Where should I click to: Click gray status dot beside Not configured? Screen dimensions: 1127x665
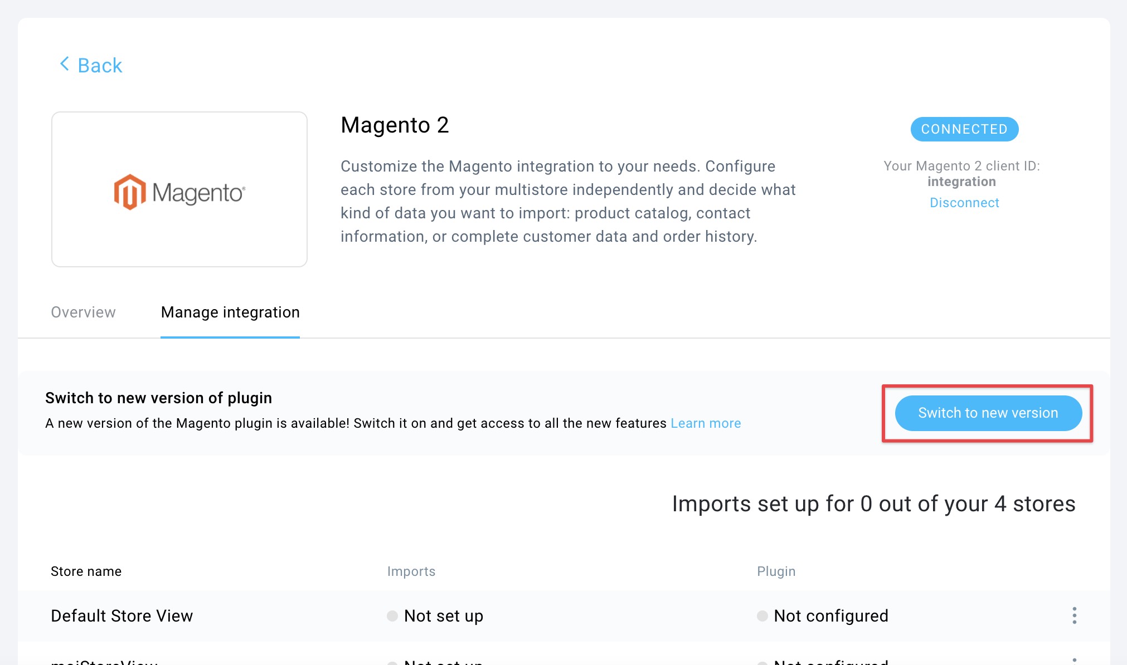[762, 616]
